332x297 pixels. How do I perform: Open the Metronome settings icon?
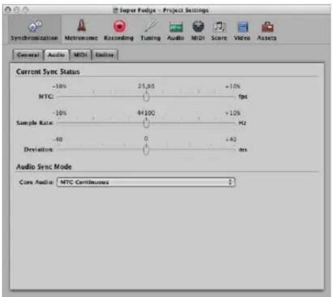[81, 30]
